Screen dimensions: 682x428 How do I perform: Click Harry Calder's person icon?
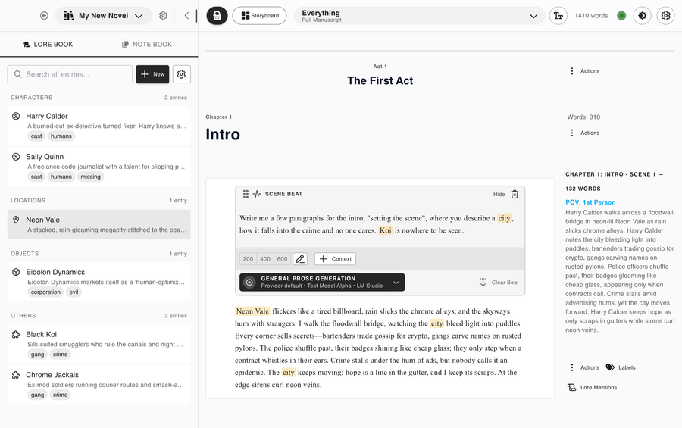point(16,116)
